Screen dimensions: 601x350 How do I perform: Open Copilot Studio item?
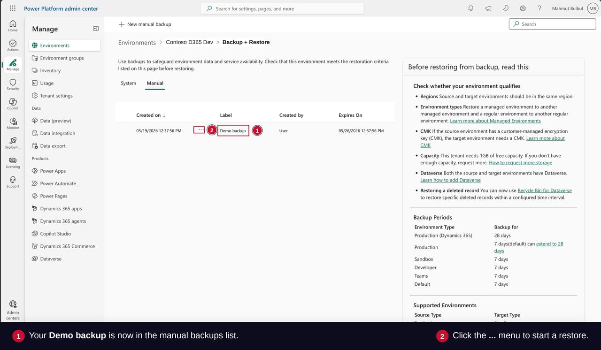[64, 234]
